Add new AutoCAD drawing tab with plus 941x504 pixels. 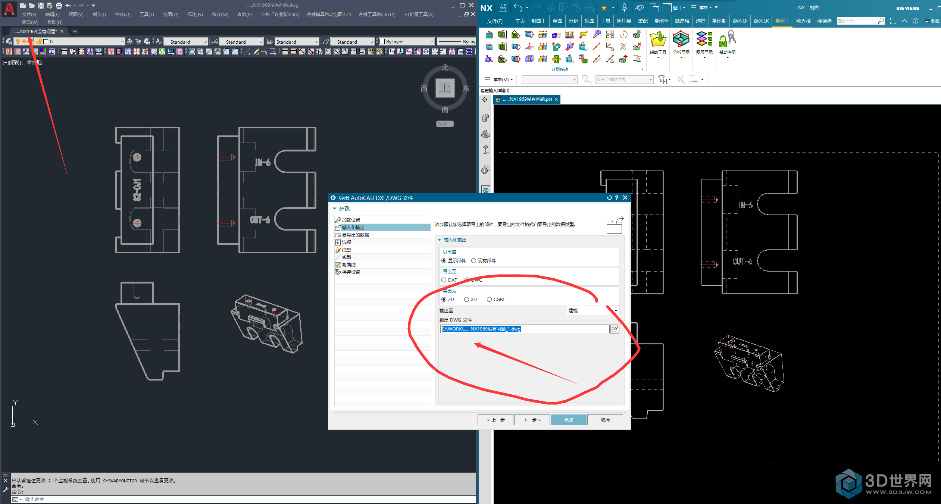click(75, 32)
